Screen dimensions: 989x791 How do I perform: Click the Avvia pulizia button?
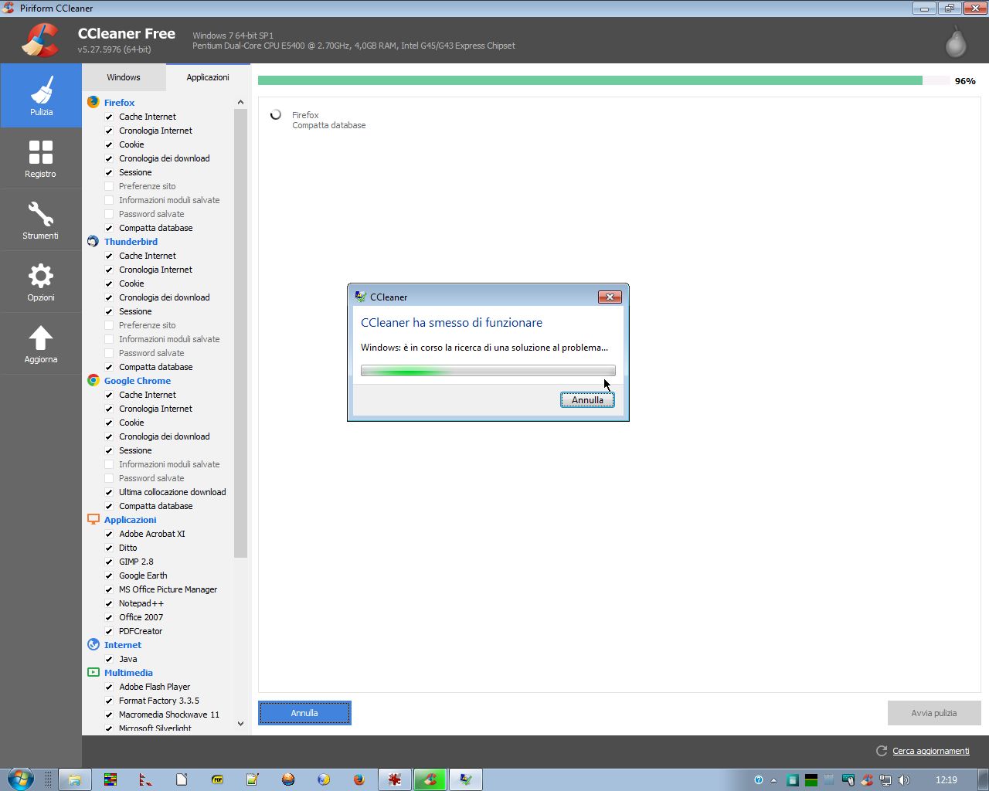click(x=934, y=713)
